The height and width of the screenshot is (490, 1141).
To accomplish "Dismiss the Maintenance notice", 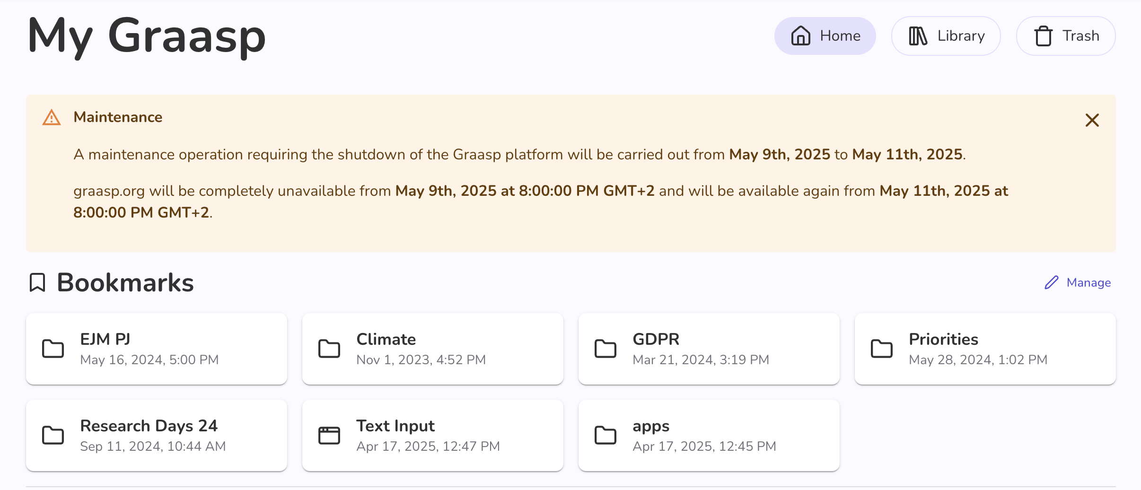I will click(x=1092, y=120).
